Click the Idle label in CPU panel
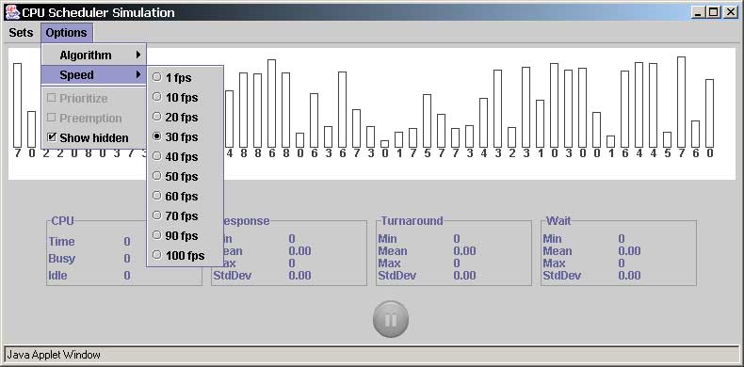The height and width of the screenshot is (367, 744). point(57,276)
